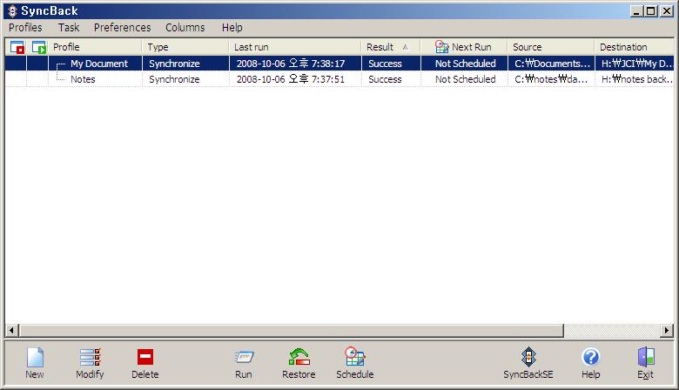Image resolution: width=679 pixels, height=390 pixels.
Task: Click the New profile icon
Action: [35, 357]
